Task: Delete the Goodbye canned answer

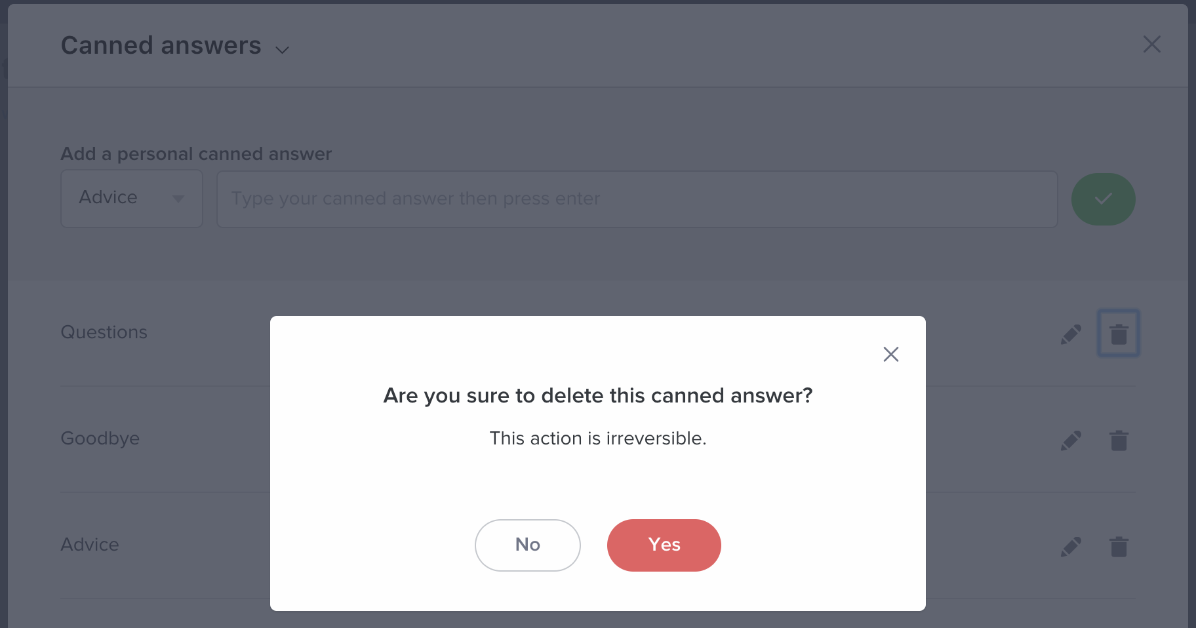Action: coord(1119,441)
